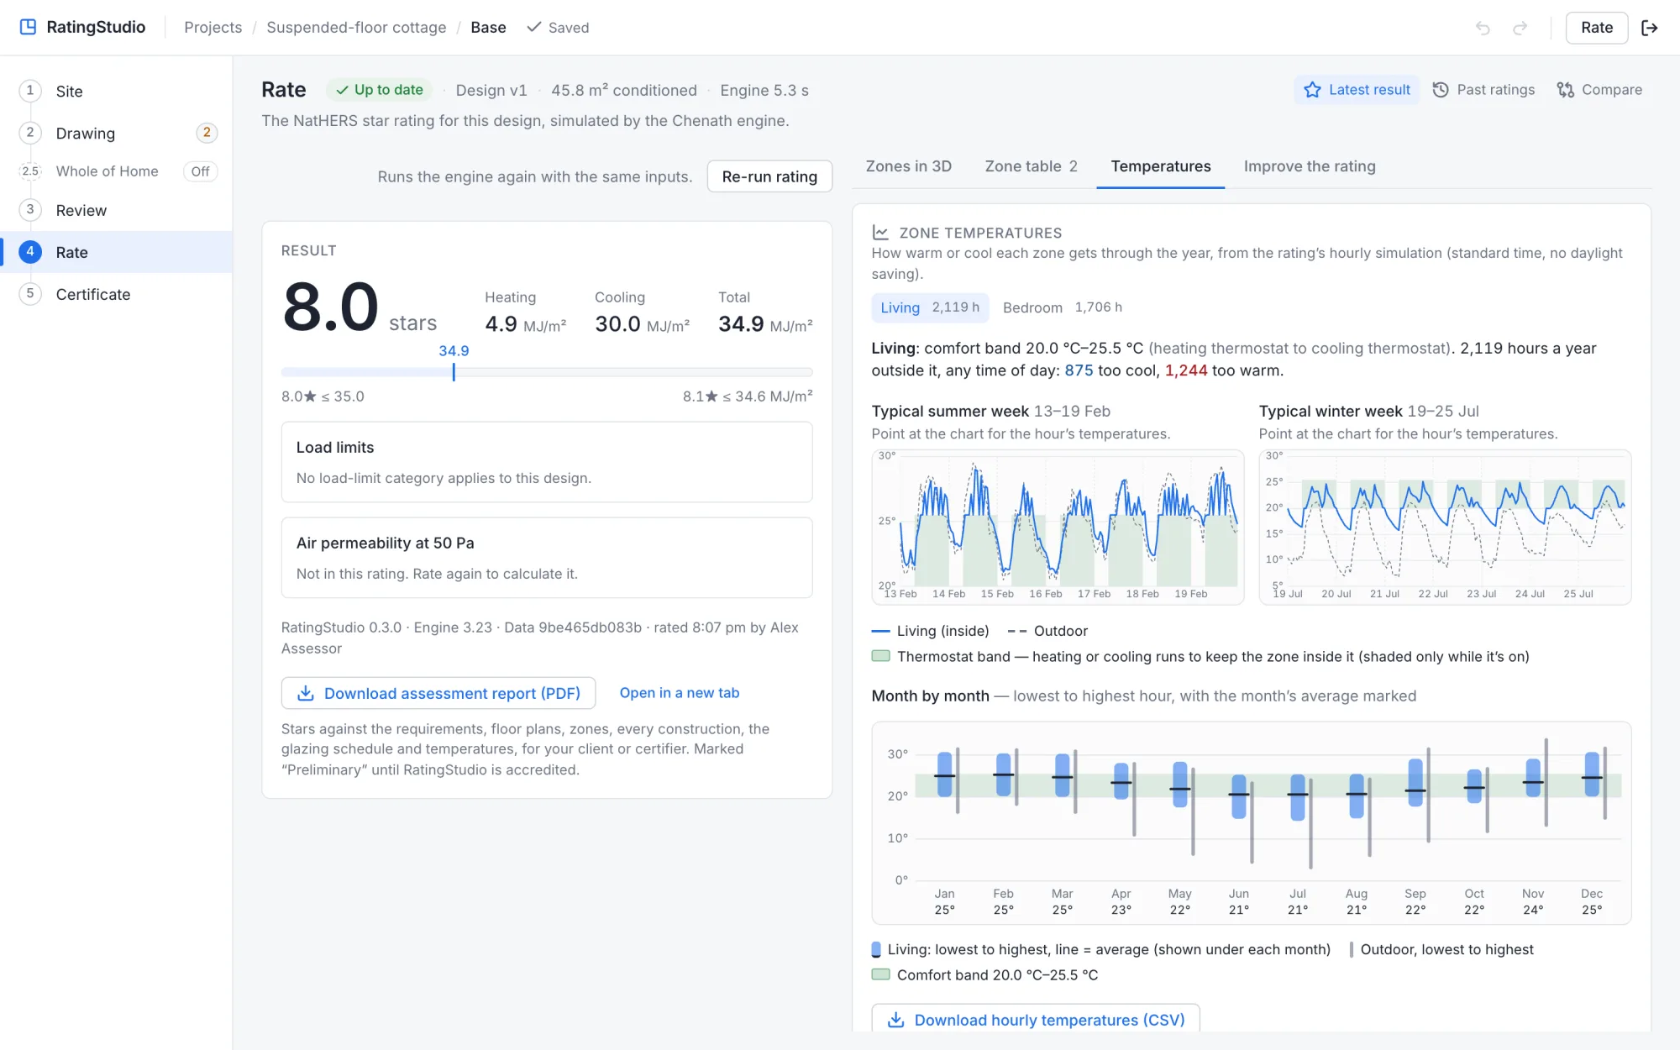The height and width of the screenshot is (1050, 1680).
Task: Click step 1 circle for Site
Action: (x=30, y=91)
